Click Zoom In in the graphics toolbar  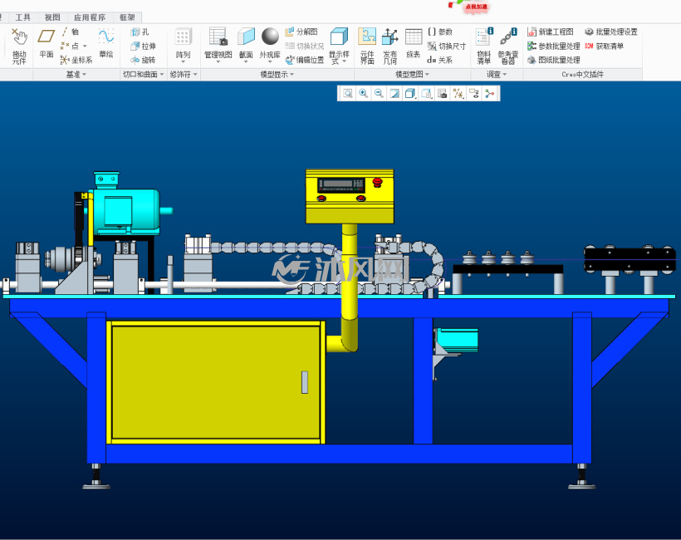pos(363,93)
